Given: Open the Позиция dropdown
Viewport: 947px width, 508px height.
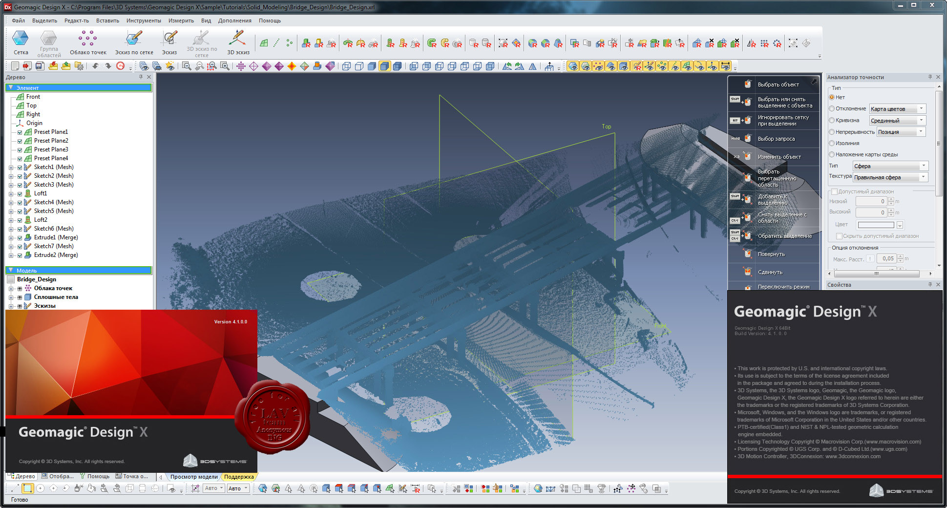Looking at the screenshot, I should click(901, 132).
